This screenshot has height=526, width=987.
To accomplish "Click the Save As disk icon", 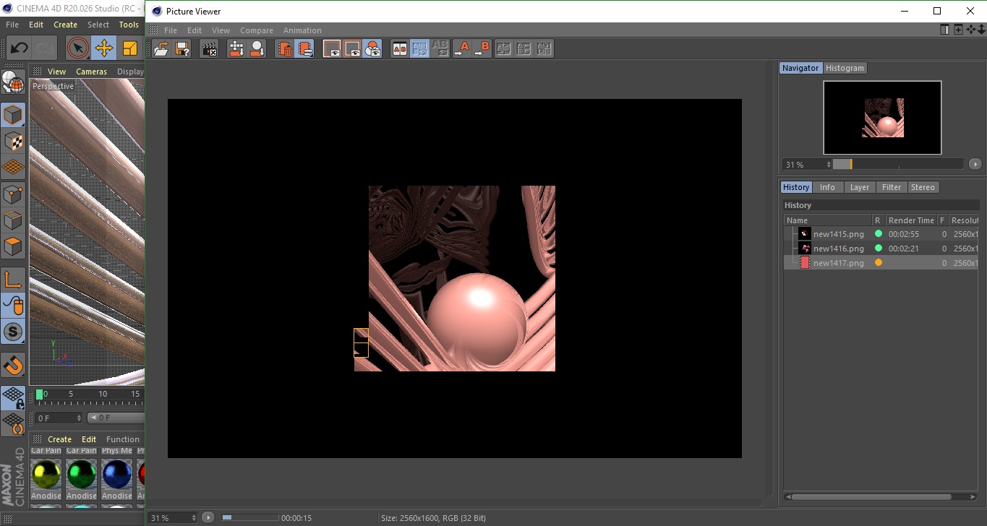I will click(182, 49).
